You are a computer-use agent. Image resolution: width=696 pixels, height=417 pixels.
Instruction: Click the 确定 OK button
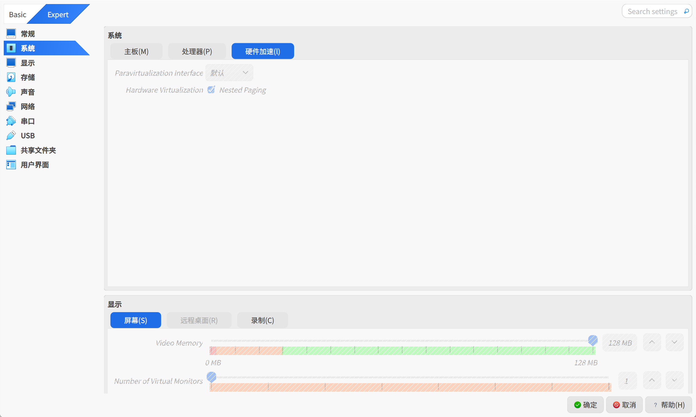pos(585,405)
